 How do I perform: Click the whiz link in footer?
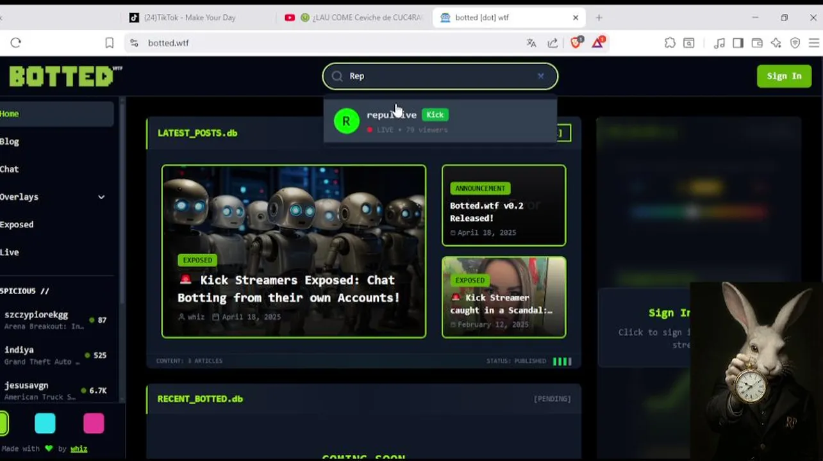[x=79, y=449]
